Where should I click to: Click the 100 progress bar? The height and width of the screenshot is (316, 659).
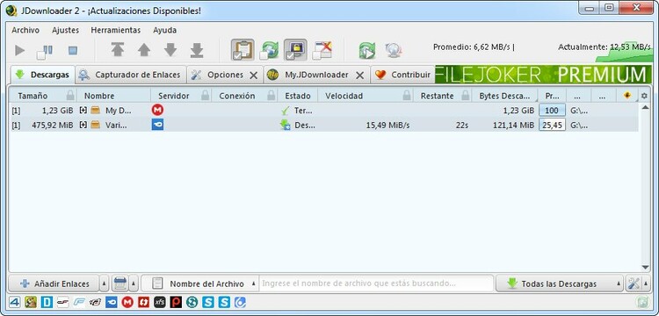[x=552, y=111]
